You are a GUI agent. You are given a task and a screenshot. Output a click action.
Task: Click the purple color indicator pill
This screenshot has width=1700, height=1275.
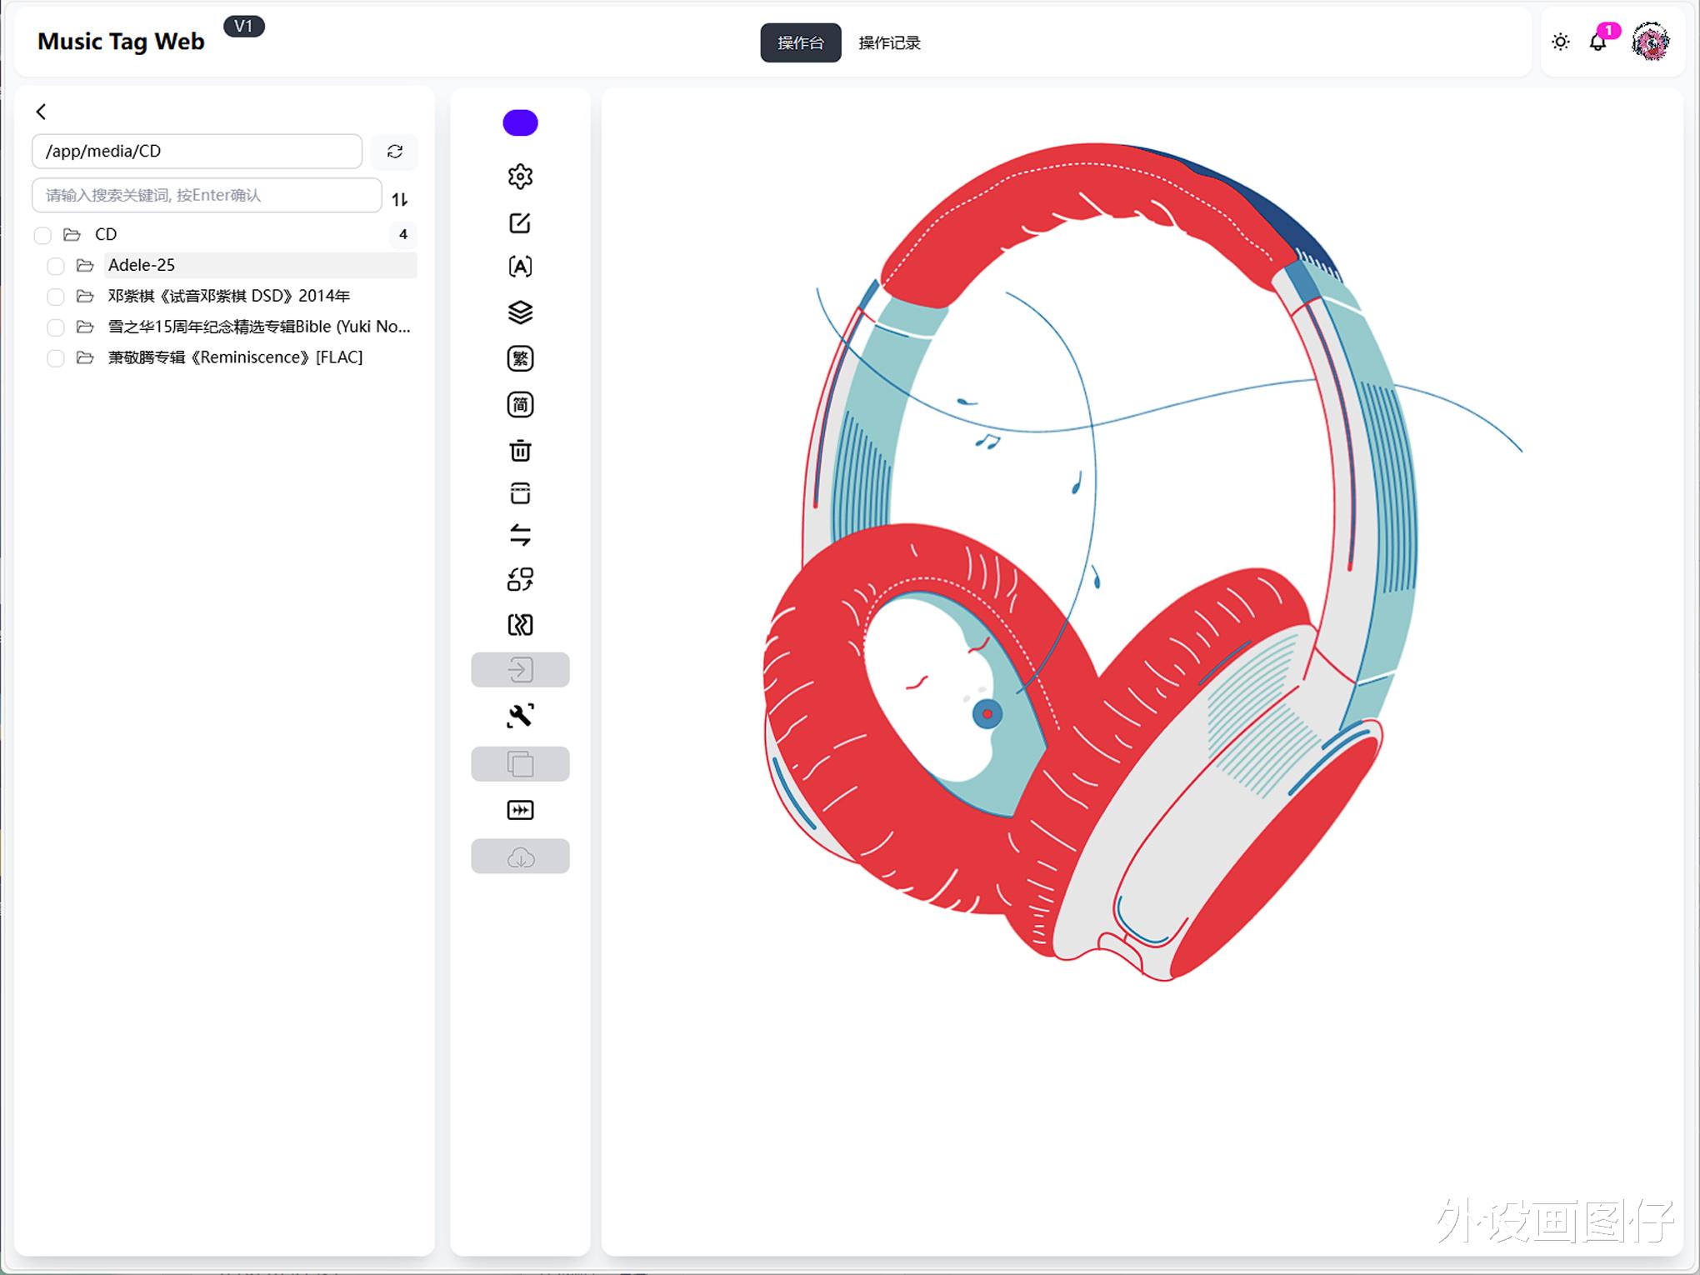pos(520,123)
